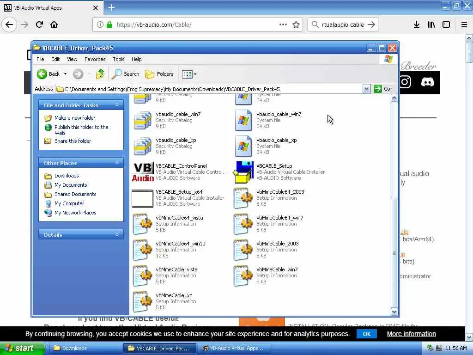473x355 pixels.
Task: Click the file list scroll-up arrow
Action: (394, 98)
